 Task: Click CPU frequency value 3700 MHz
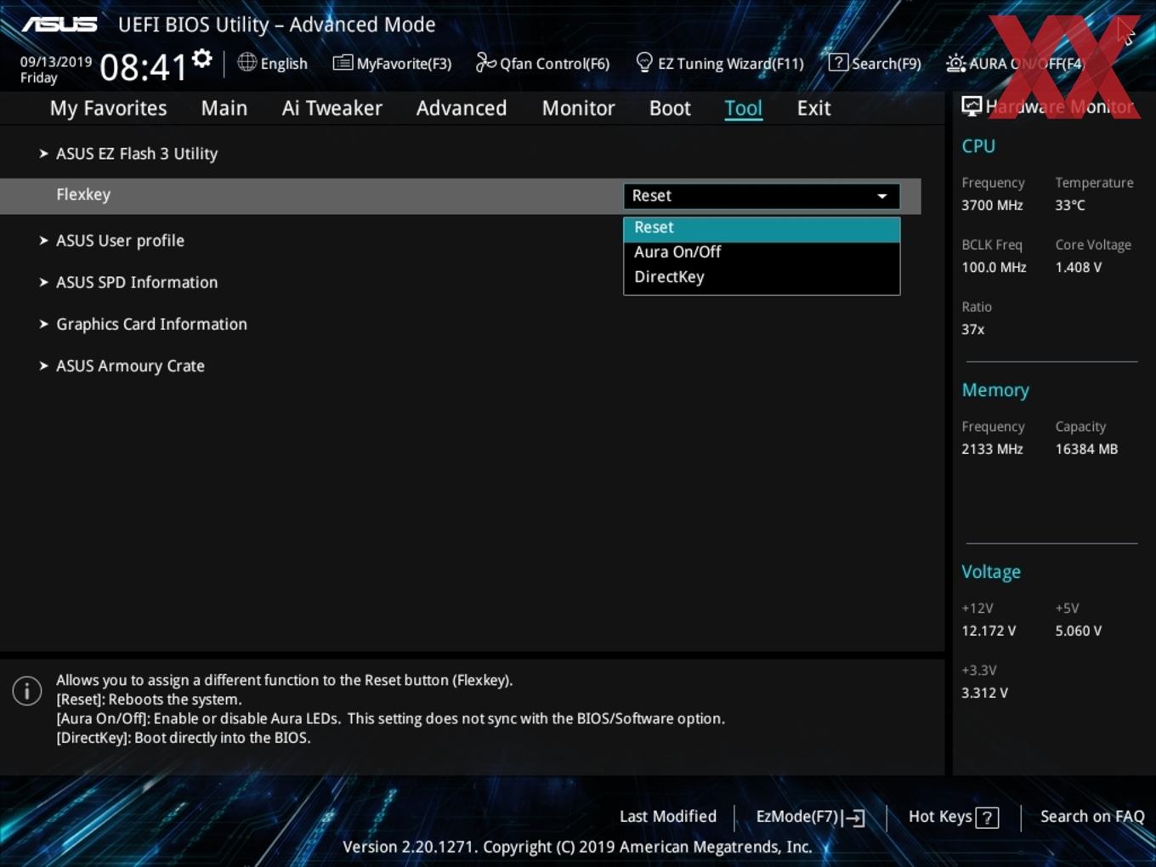pos(992,206)
